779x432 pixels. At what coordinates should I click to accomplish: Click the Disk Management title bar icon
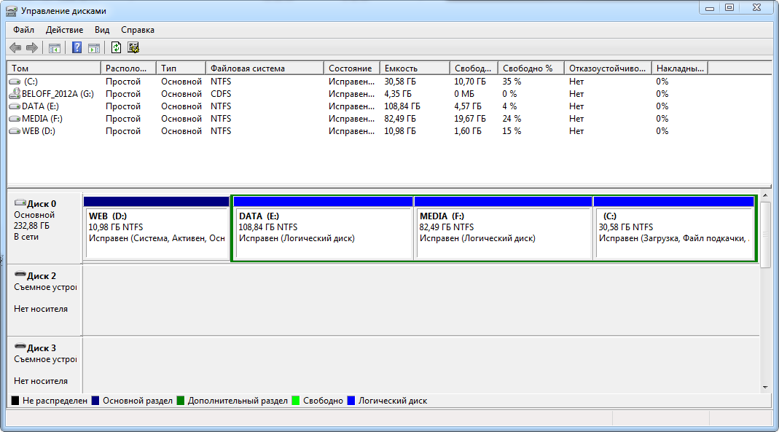12,11
